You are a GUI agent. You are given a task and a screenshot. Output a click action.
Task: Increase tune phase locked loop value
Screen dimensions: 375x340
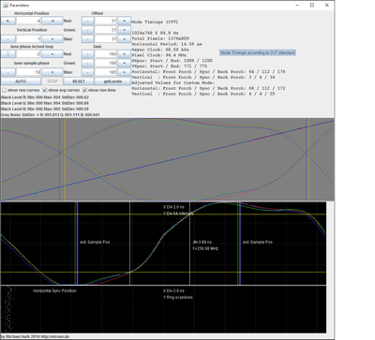pos(52,54)
